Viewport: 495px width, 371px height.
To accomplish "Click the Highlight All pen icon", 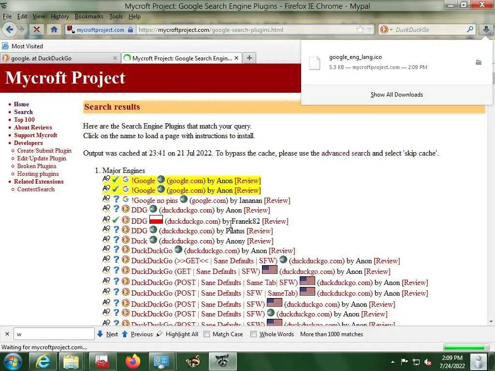I will coord(160,333).
